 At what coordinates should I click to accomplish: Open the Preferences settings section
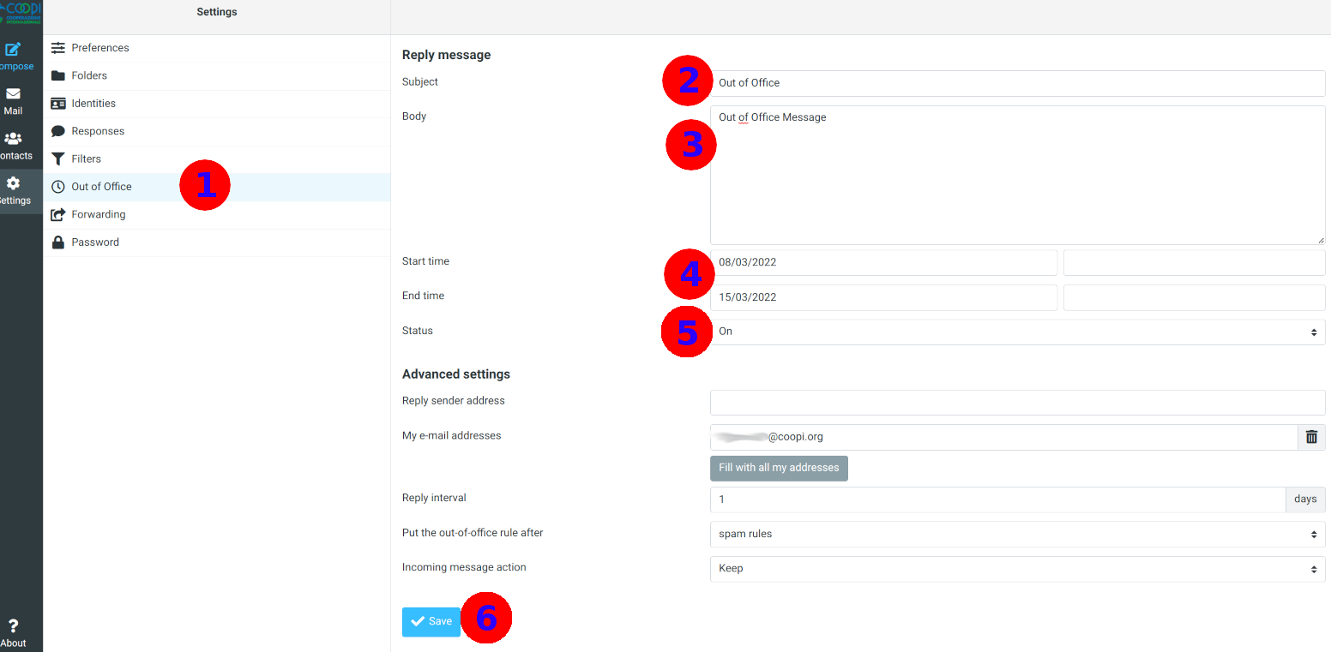pos(99,48)
